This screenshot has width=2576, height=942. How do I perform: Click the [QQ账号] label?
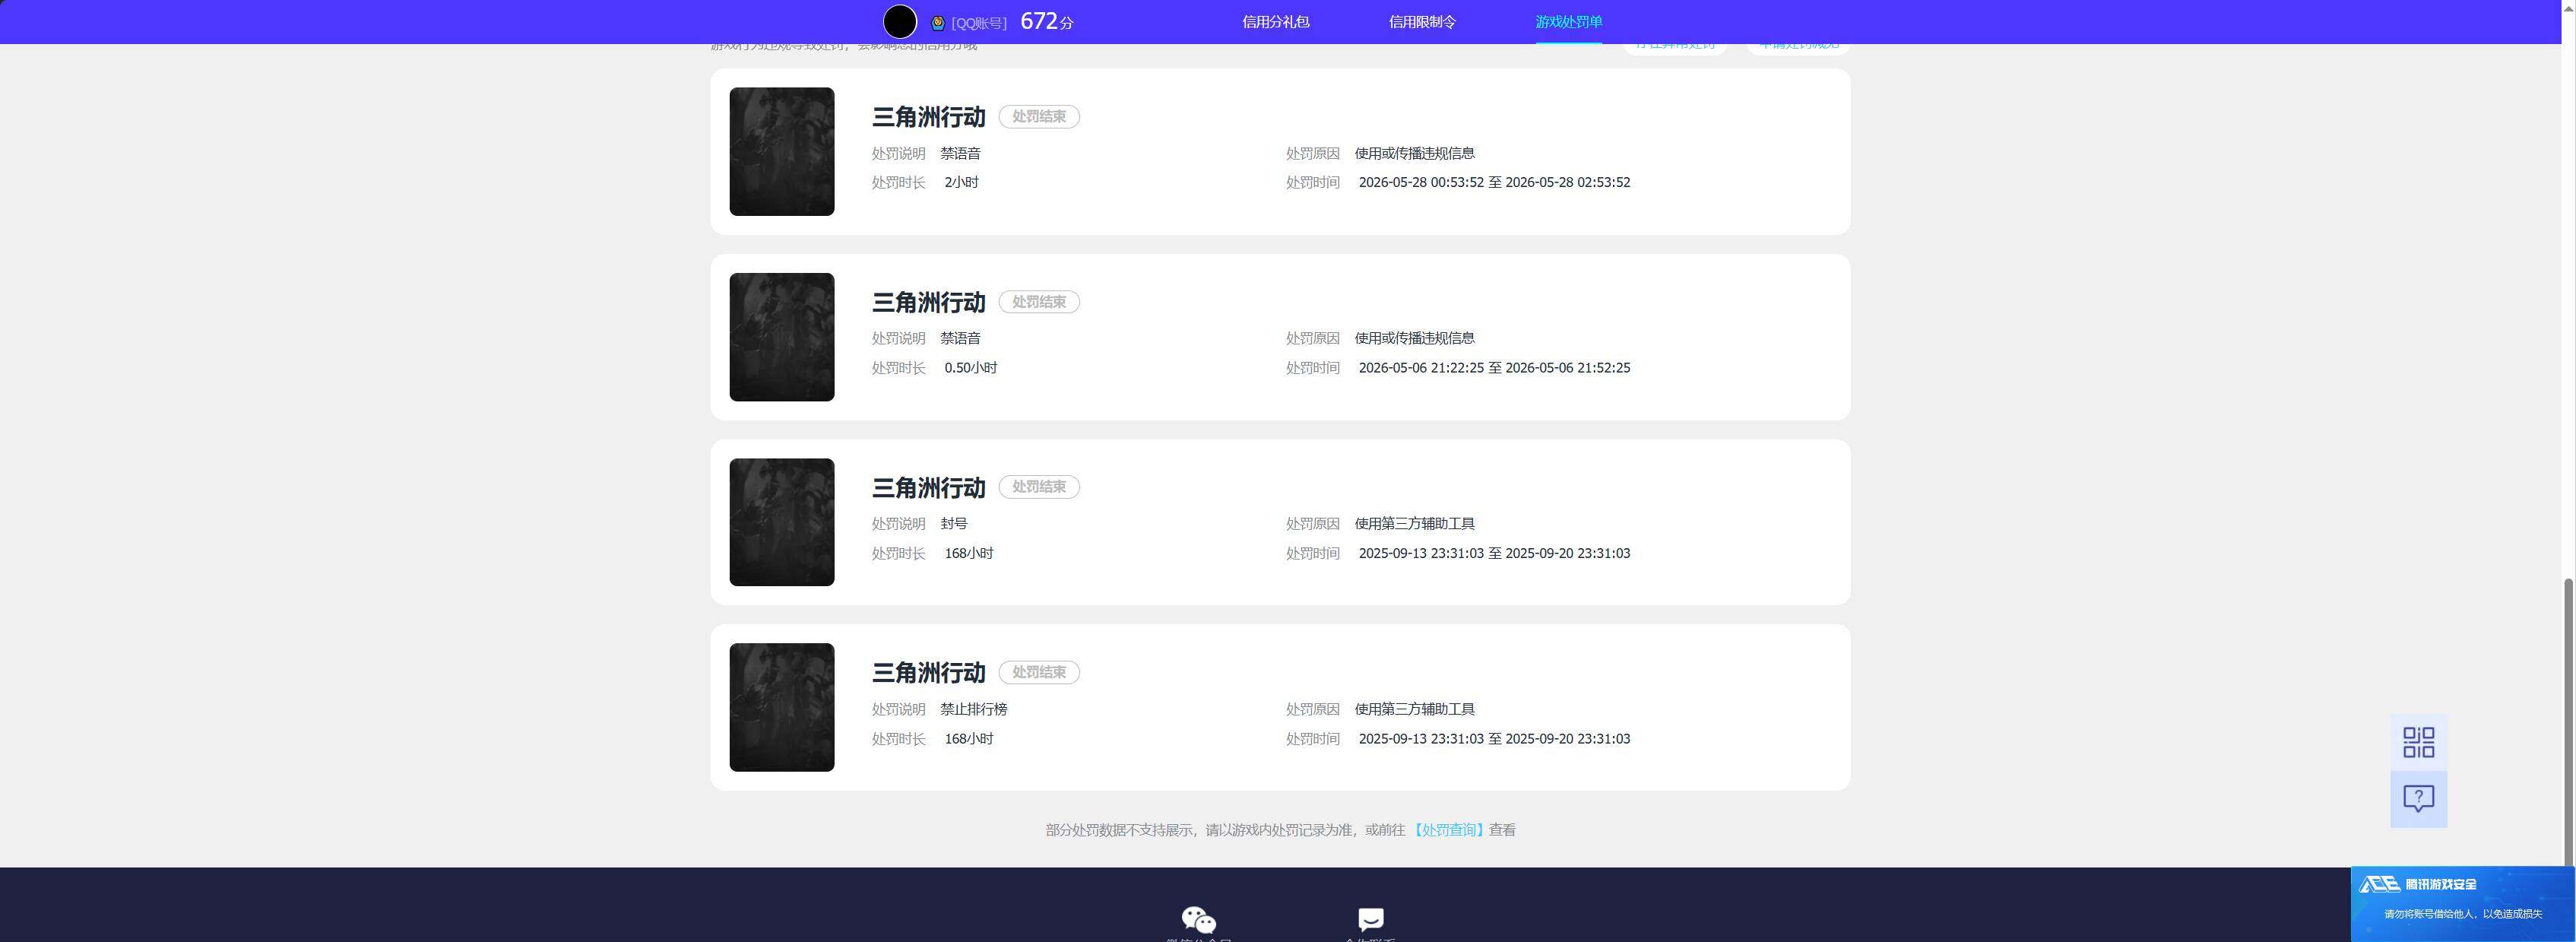click(x=978, y=23)
